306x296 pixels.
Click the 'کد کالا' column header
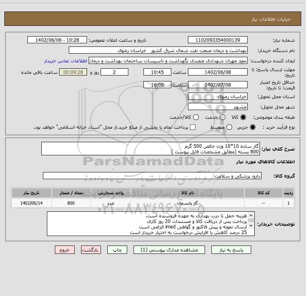(x=263, y=193)
